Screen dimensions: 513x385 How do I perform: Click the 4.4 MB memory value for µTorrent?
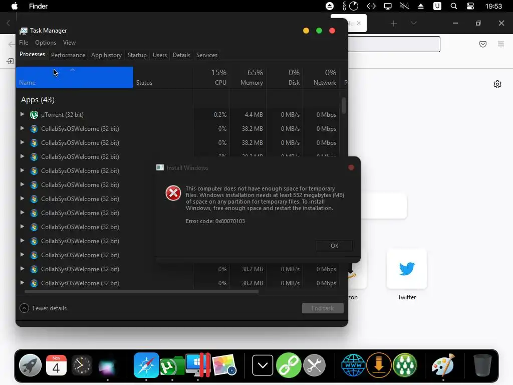253,115
